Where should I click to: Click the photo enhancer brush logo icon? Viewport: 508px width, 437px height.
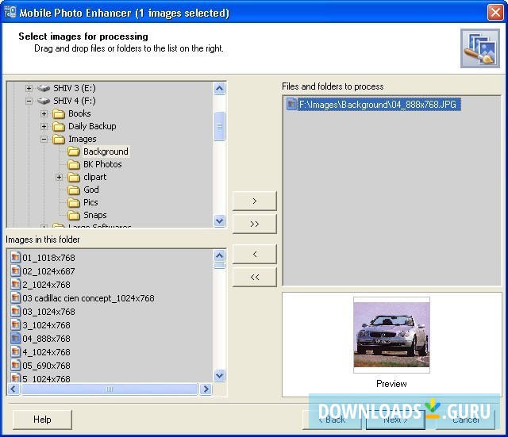pyautogui.click(x=479, y=48)
